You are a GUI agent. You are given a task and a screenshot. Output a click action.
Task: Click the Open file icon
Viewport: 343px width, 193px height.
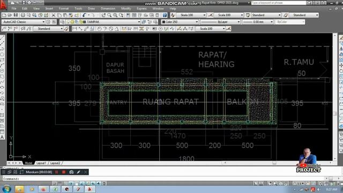(10, 15)
